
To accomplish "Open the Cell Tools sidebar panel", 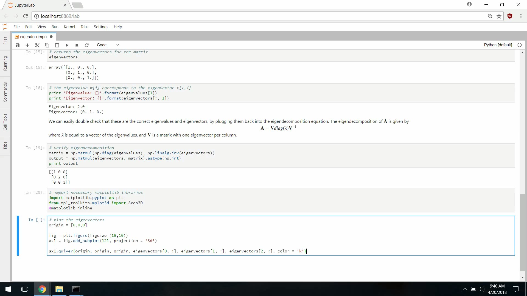I will pyautogui.click(x=5, y=122).
